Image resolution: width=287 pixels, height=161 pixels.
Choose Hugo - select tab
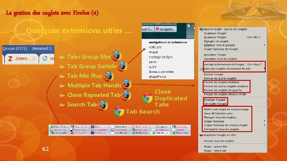[x=215, y=151]
